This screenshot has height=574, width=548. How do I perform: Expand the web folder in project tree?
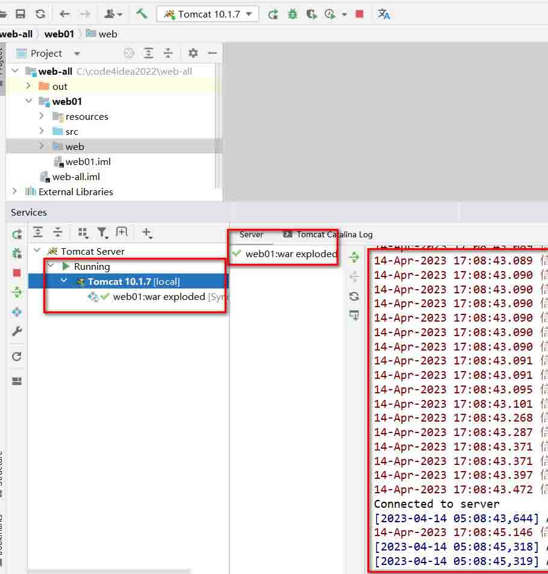42,146
